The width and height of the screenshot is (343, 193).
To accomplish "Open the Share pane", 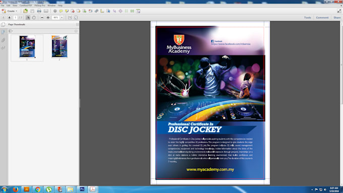I will 337,18.
